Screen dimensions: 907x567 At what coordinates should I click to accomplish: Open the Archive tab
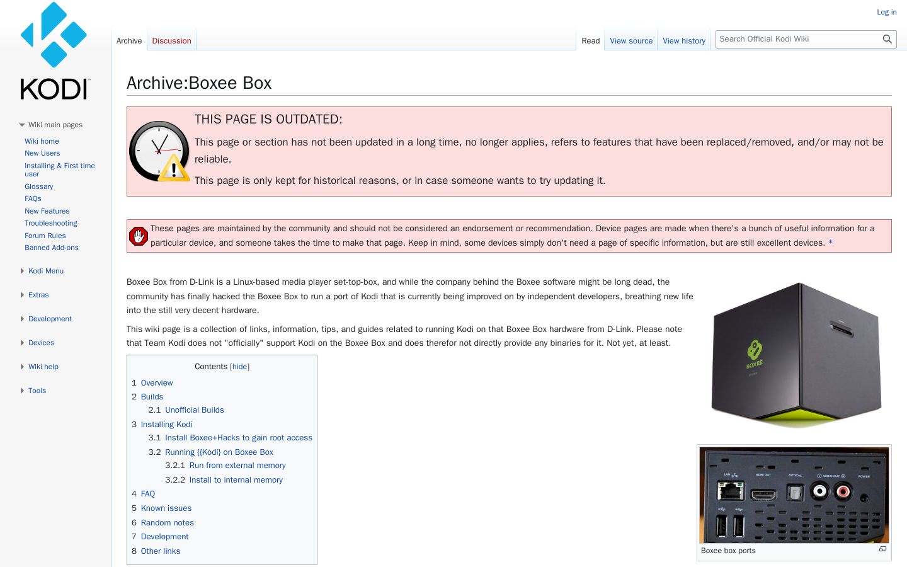(x=129, y=41)
